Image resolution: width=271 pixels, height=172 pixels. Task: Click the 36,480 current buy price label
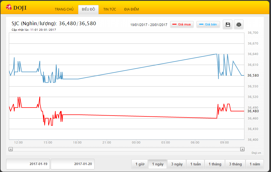tap(253, 111)
